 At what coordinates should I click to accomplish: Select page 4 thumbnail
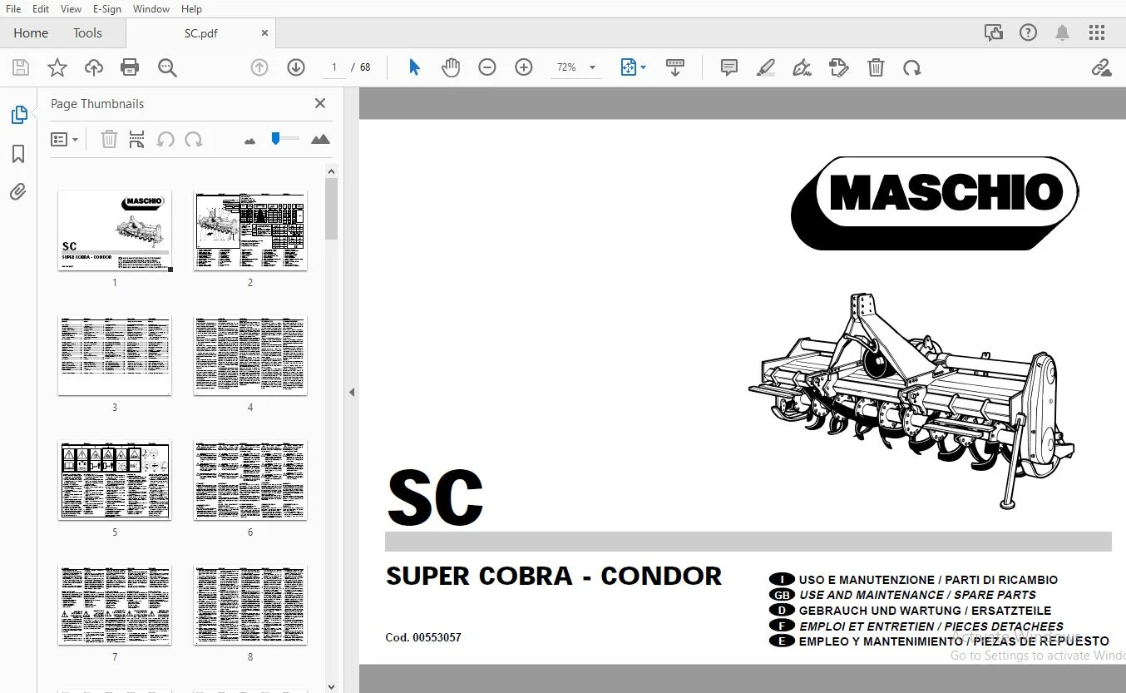[250, 355]
